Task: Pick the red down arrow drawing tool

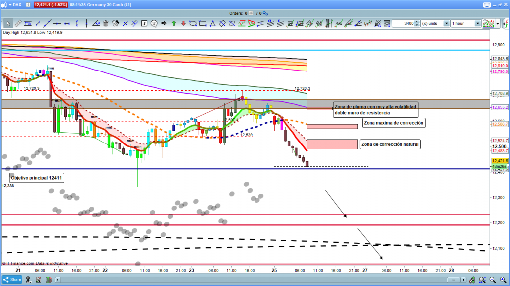Action: tap(183, 23)
